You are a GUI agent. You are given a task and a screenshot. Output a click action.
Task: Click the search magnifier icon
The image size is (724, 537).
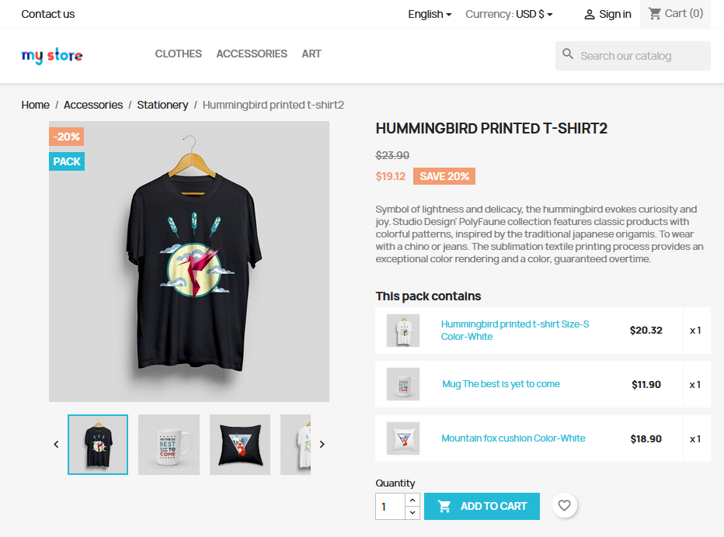pyautogui.click(x=568, y=54)
